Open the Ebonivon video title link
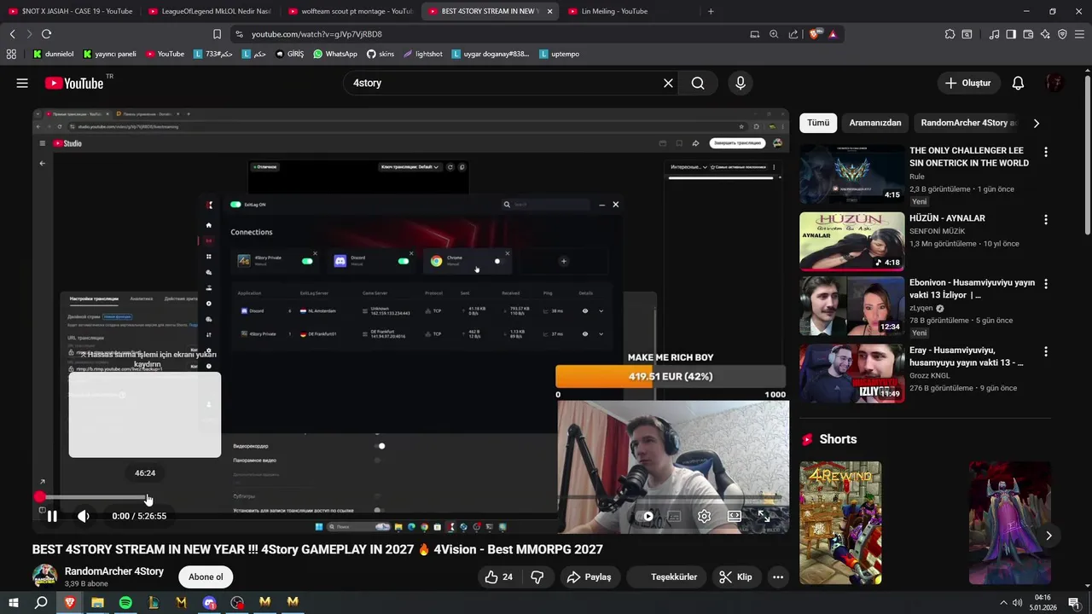The width and height of the screenshot is (1092, 614). coord(972,288)
